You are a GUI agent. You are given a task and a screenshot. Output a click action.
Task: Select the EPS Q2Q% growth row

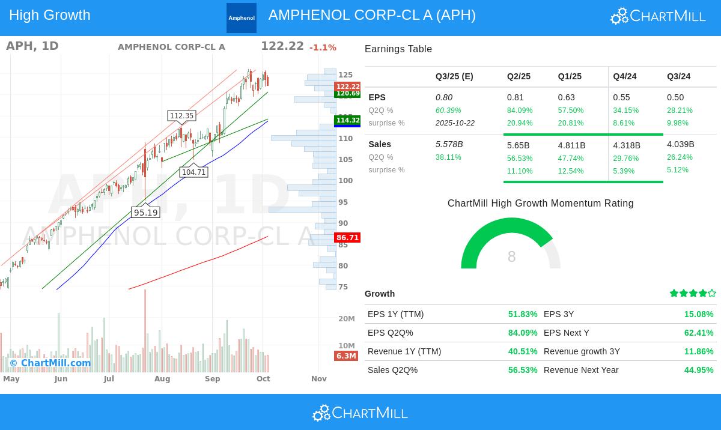[452, 333]
